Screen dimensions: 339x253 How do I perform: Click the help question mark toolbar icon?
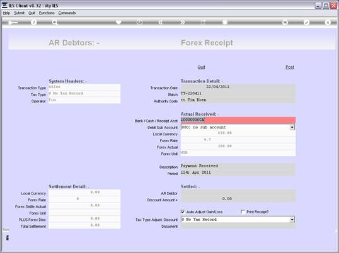(34, 22)
